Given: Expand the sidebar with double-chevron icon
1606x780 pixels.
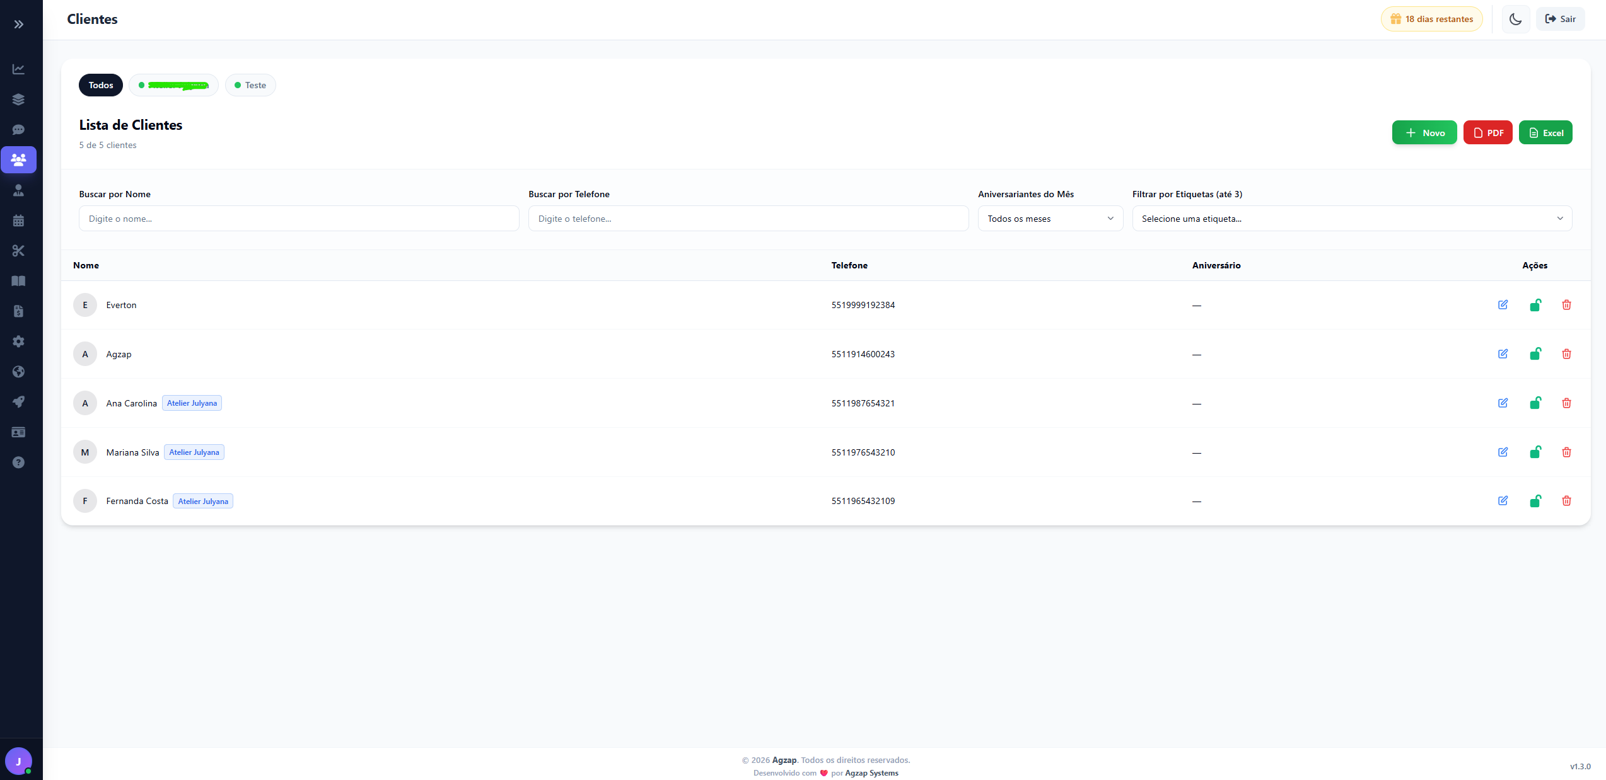Looking at the screenshot, I should pos(19,25).
